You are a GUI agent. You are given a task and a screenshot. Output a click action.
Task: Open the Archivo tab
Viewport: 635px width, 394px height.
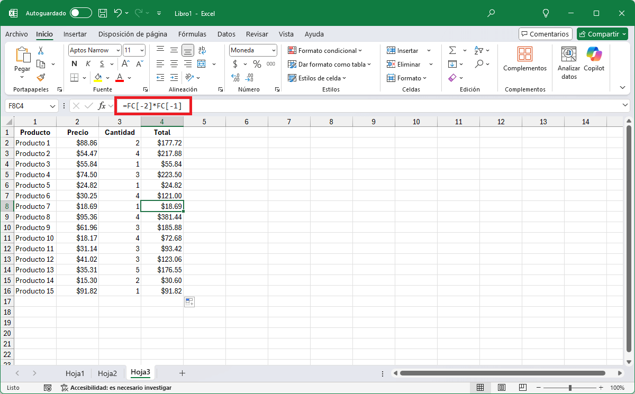16,34
